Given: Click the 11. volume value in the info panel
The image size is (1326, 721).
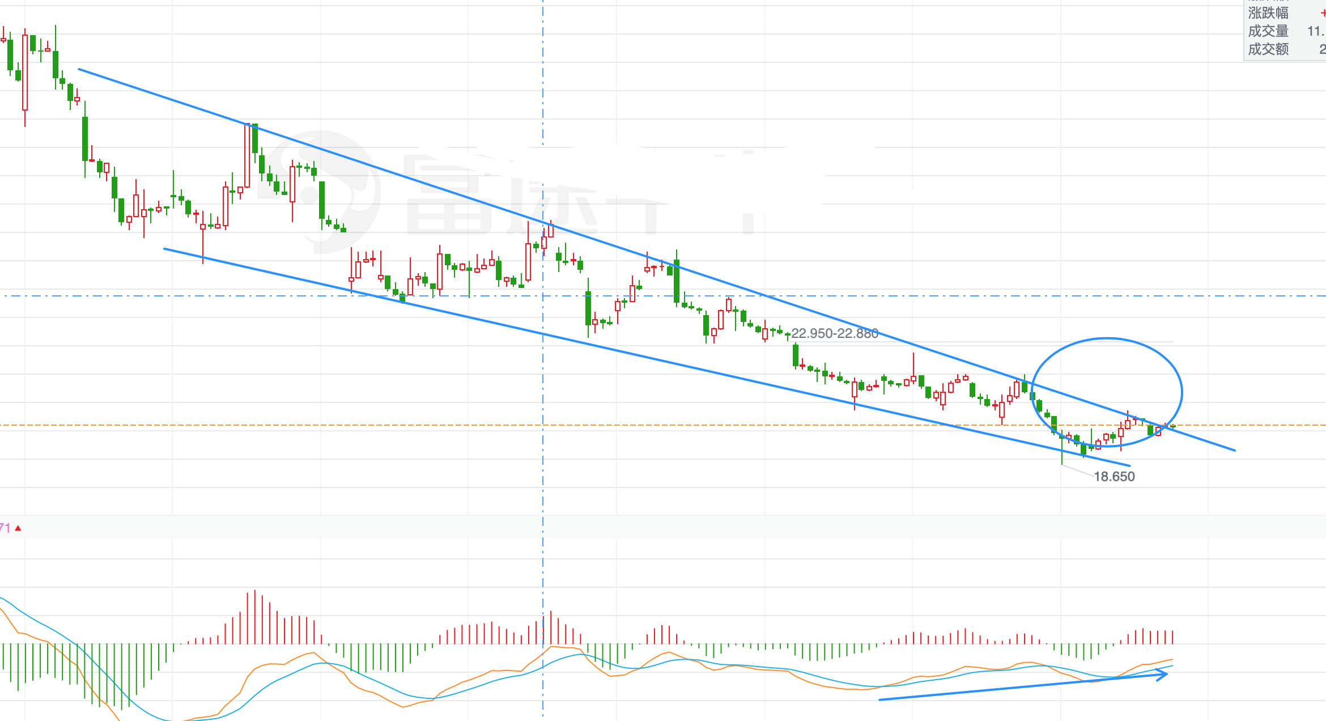Looking at the screenshot, I should (x=1316, y=31).
